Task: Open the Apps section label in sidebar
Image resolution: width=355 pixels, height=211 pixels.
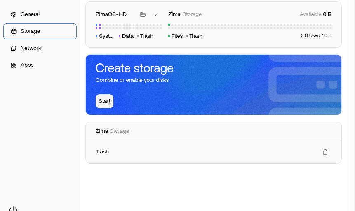Action: [27, 65]
